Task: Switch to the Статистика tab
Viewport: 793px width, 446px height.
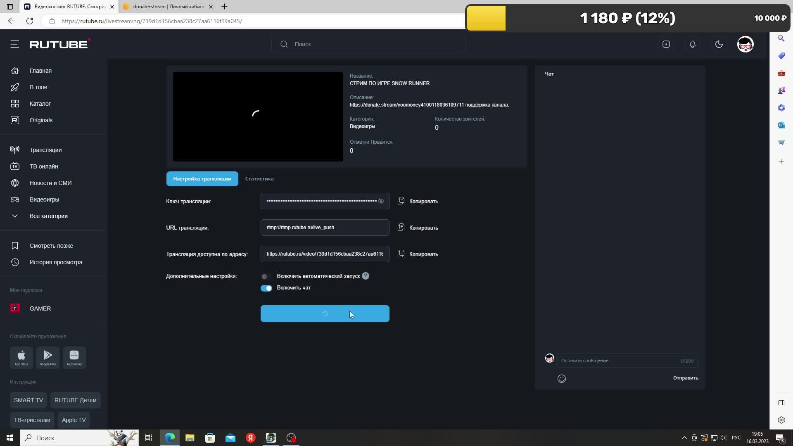Action: click(259, 179)
